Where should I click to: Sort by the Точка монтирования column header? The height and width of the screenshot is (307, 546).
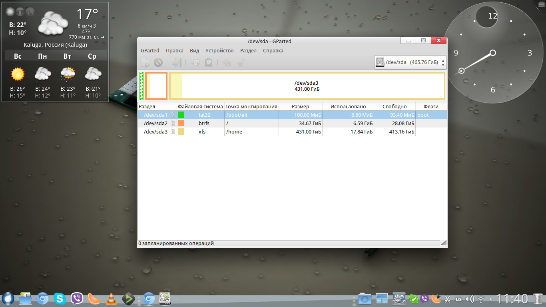pos(251,107)
